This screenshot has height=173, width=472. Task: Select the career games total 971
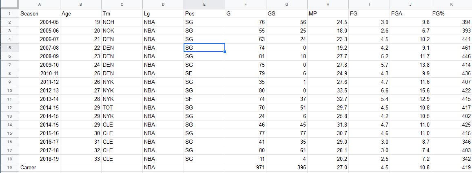[245, 167]
